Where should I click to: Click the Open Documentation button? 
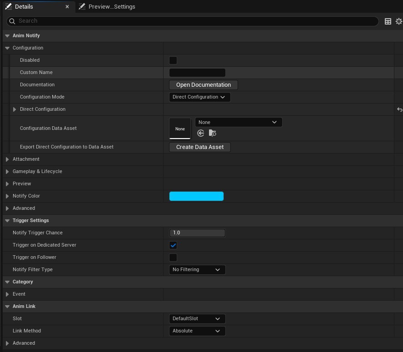[203, 85]
